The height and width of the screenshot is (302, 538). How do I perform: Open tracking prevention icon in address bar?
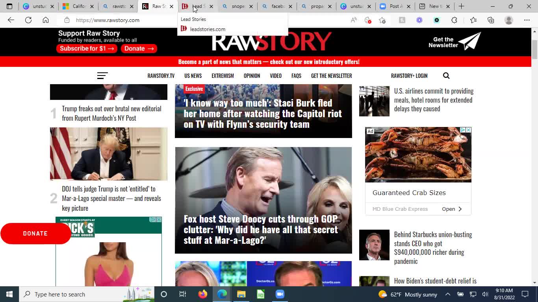point(368,20)
